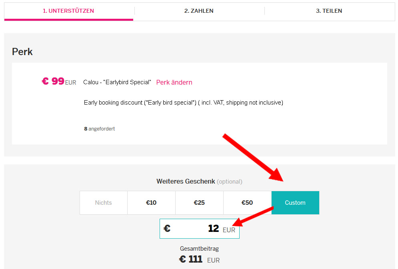This screenshot has width=398, height=269.
Task: Click the early booking discount description text
Action: pos(183,103)
